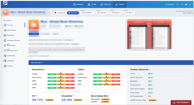
Task: Click the Description Medium badge
Action: [105, 99]
